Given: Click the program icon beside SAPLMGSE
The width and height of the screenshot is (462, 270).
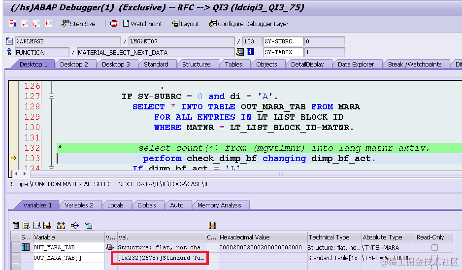Looking at the screenshot, I should tap(9, 41).
